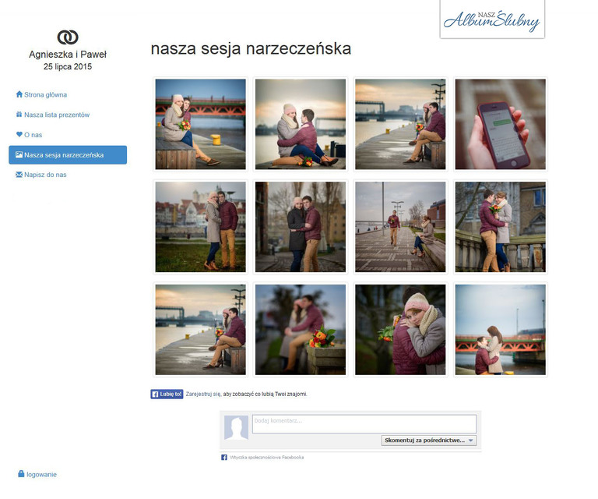Open photo of hand holding red phone
The width and height of the screenshot is (598, 499).
(x=501, y=124)
